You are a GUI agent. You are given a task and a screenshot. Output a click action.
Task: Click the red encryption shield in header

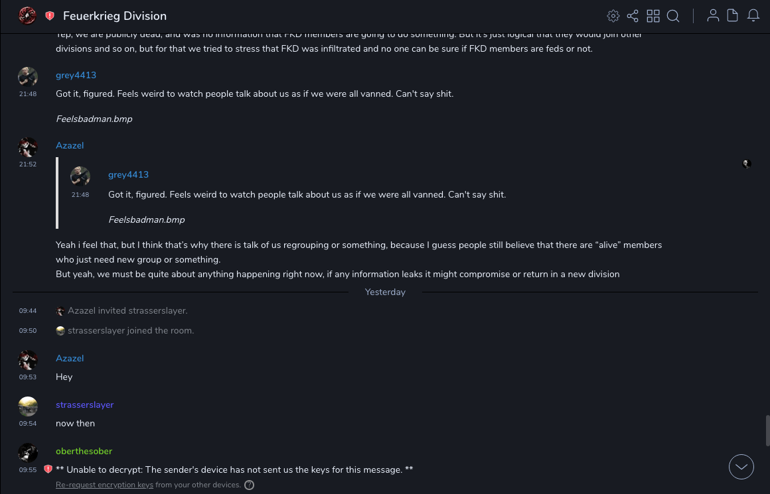tap(50, 16)
